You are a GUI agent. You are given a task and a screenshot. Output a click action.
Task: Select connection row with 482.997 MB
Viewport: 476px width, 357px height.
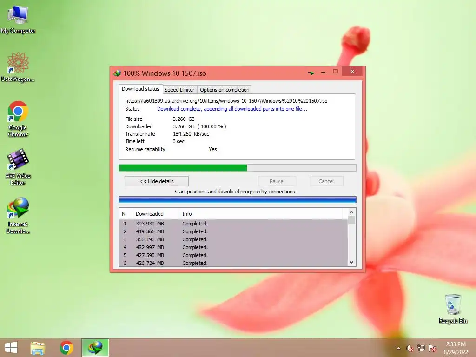pos(233,247)
